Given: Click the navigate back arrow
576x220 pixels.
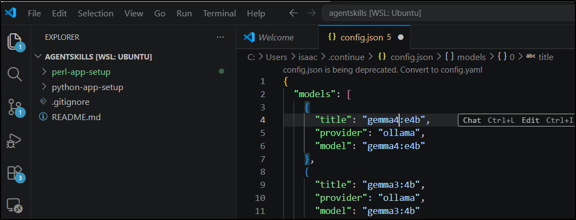Looking at the screenshot, I should coord(294,13).
